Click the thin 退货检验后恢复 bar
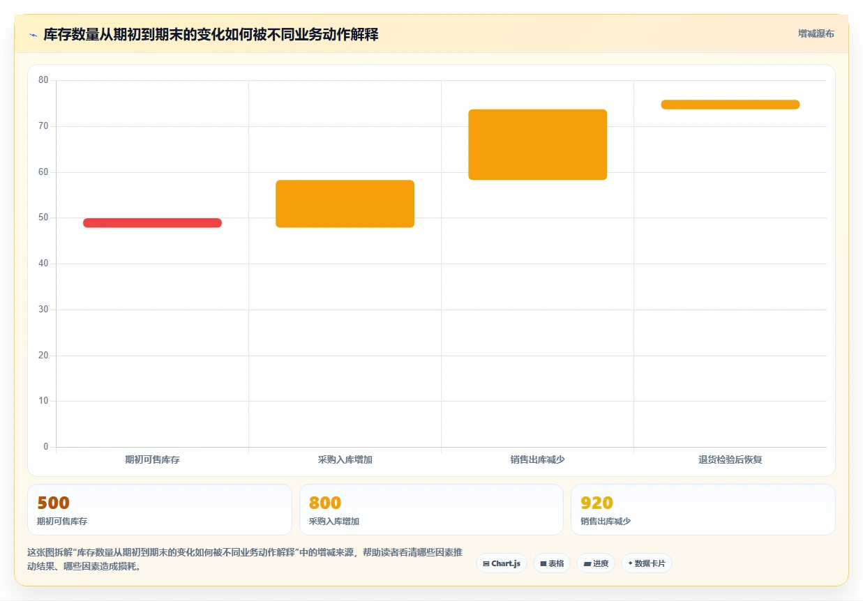The image size is (863, 601). pos(730,105)
